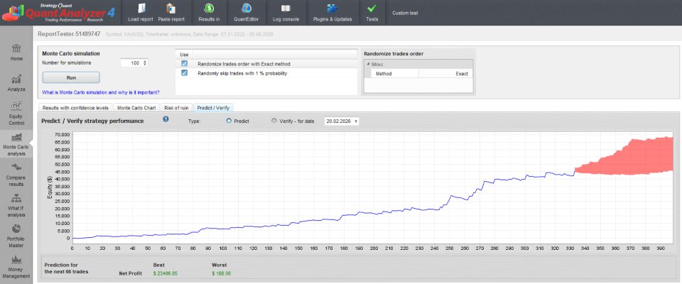Uncheck Randomize trades order with Exact method

185,63
